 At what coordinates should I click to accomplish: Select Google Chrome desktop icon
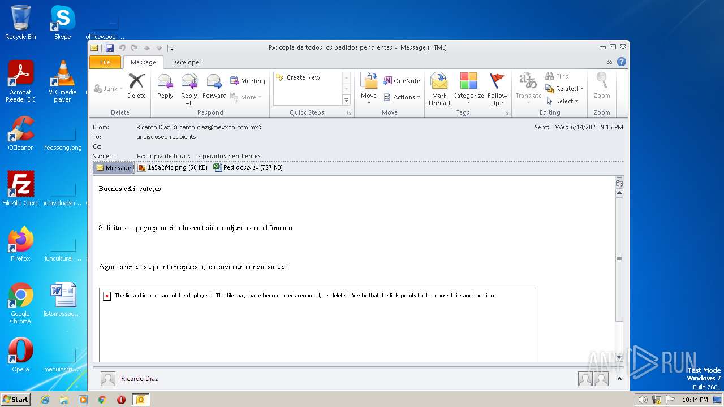pos(20,304)
